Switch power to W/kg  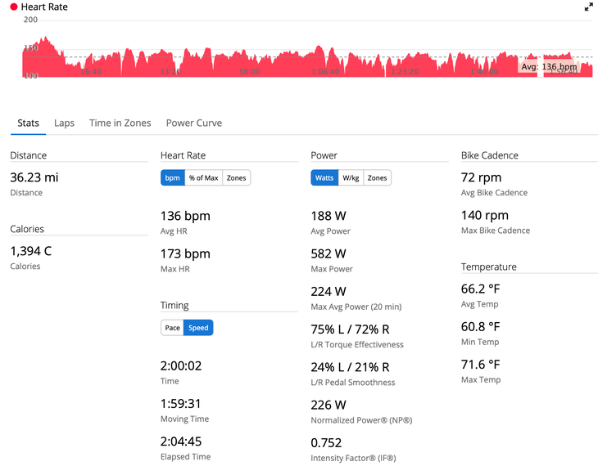(x=351, y=177)
